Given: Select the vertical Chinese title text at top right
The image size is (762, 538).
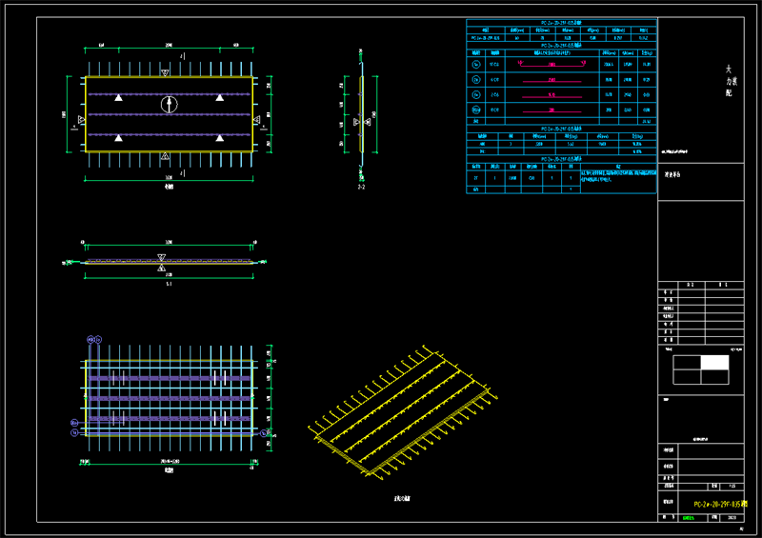Looking at the screenshot, I should pyautogui.click(x=730, y=81).
